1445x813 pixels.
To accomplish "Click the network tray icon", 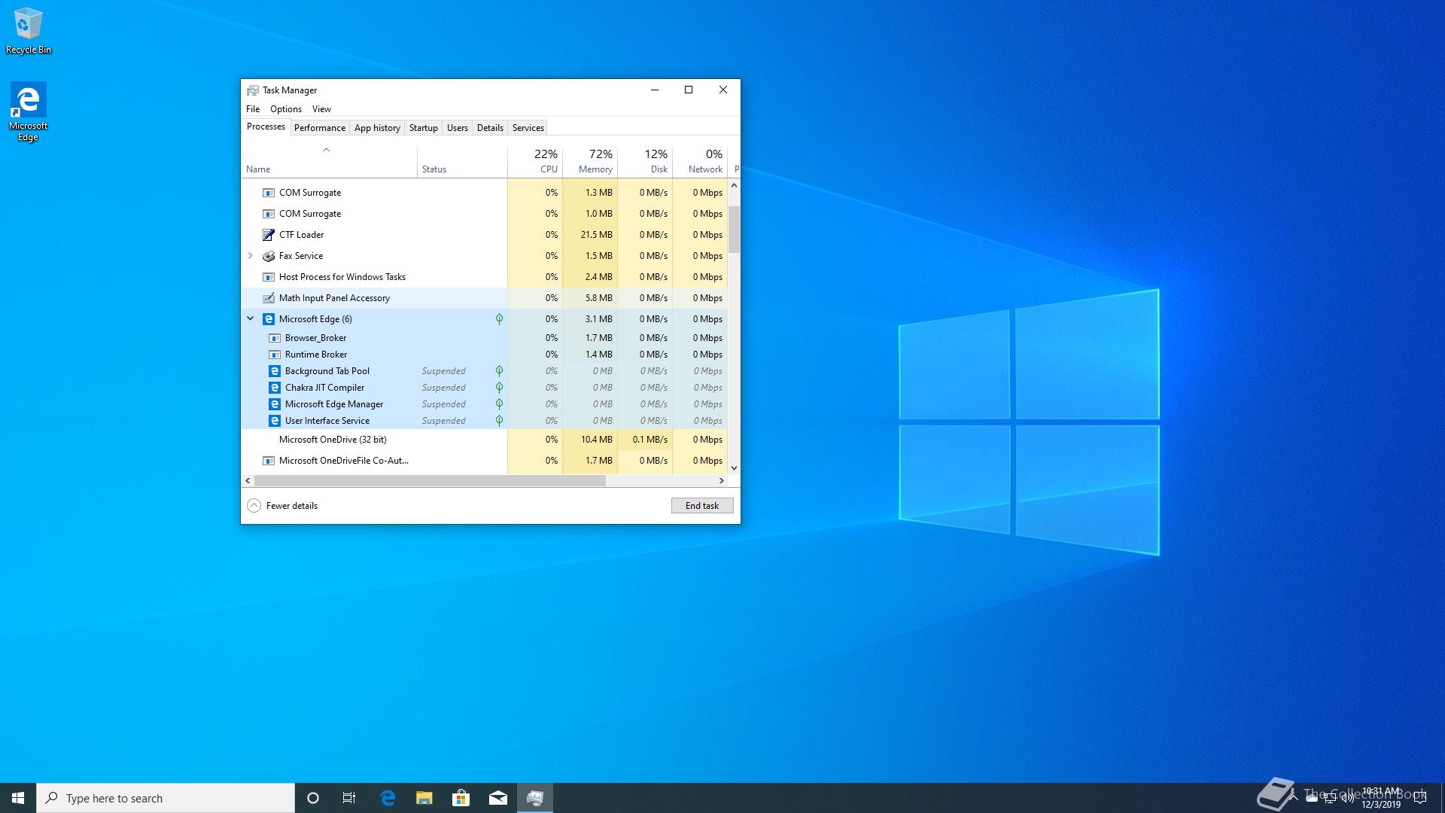I will pos(1330,798).
